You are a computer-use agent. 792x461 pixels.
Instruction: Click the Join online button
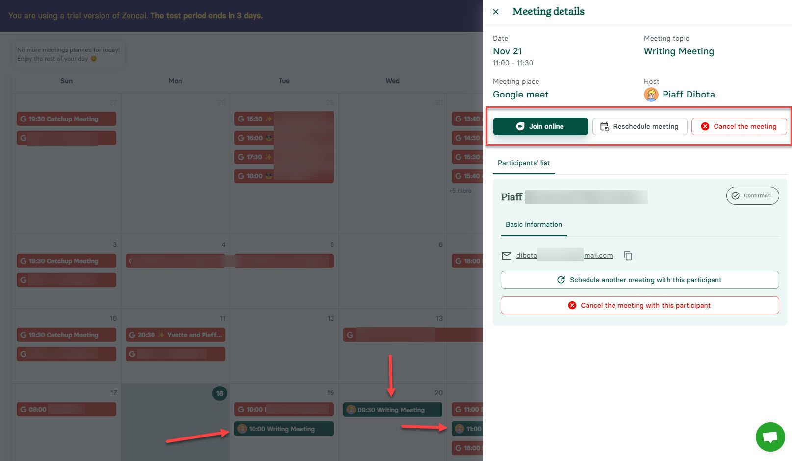(x=540, y=126)
